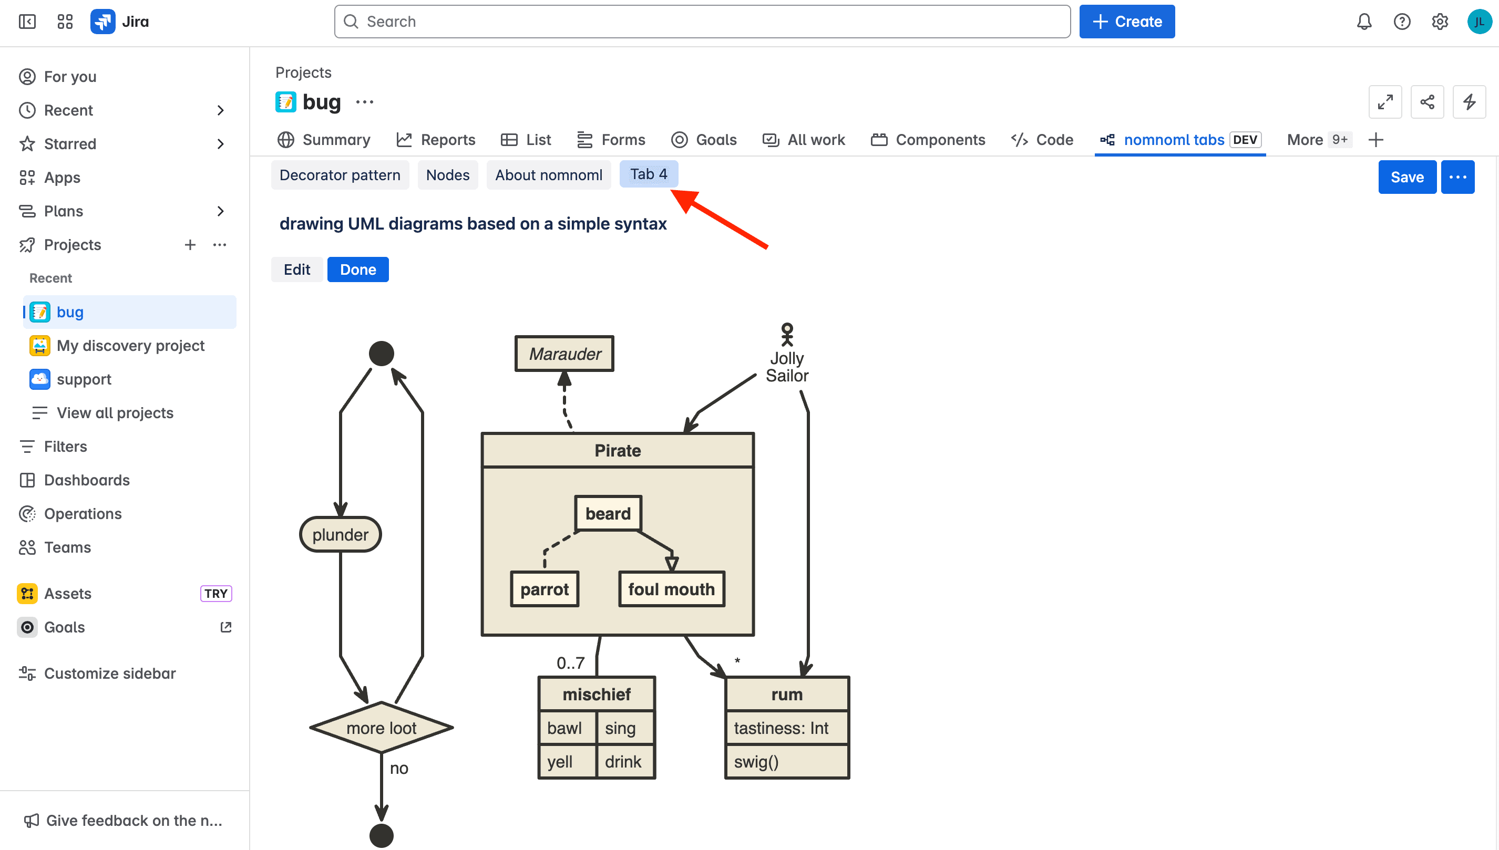Switch to the Reports tab
Viewport: 1499px width, 850px height.
tap(436, 140)
